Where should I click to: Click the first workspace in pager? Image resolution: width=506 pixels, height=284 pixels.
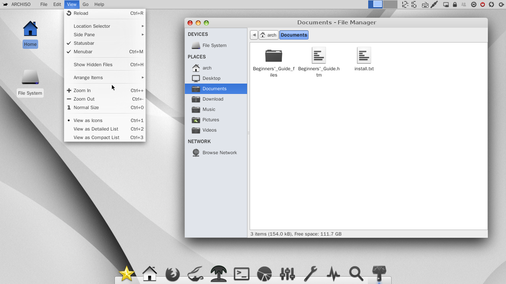[375, 4]
